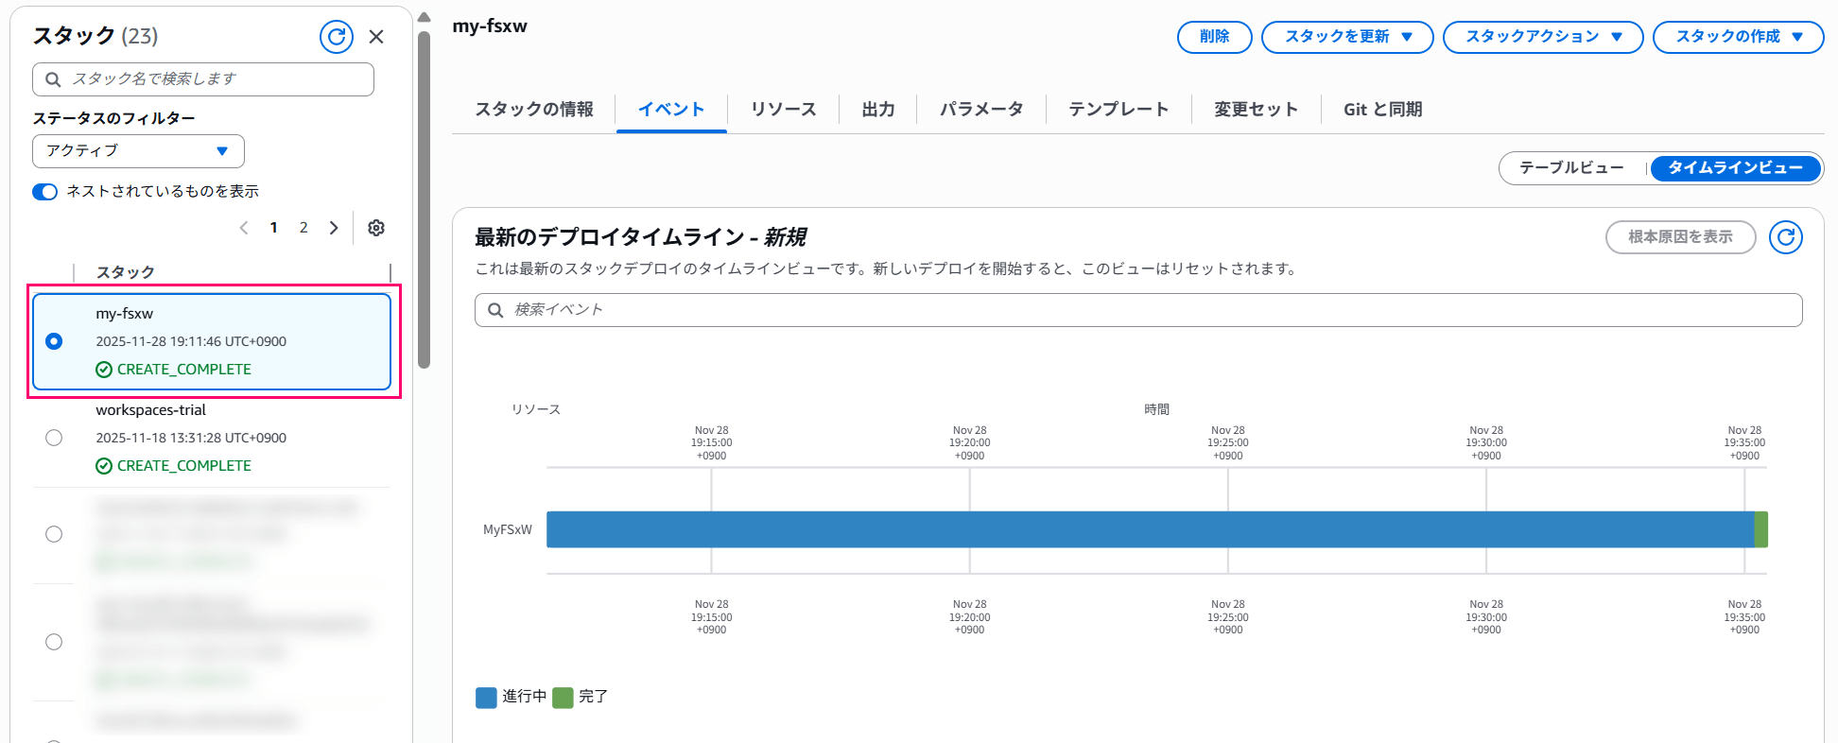Toggle the ネストされているものを表示 switch
This screenshot has height=743, width=1838.
[44, 192]
